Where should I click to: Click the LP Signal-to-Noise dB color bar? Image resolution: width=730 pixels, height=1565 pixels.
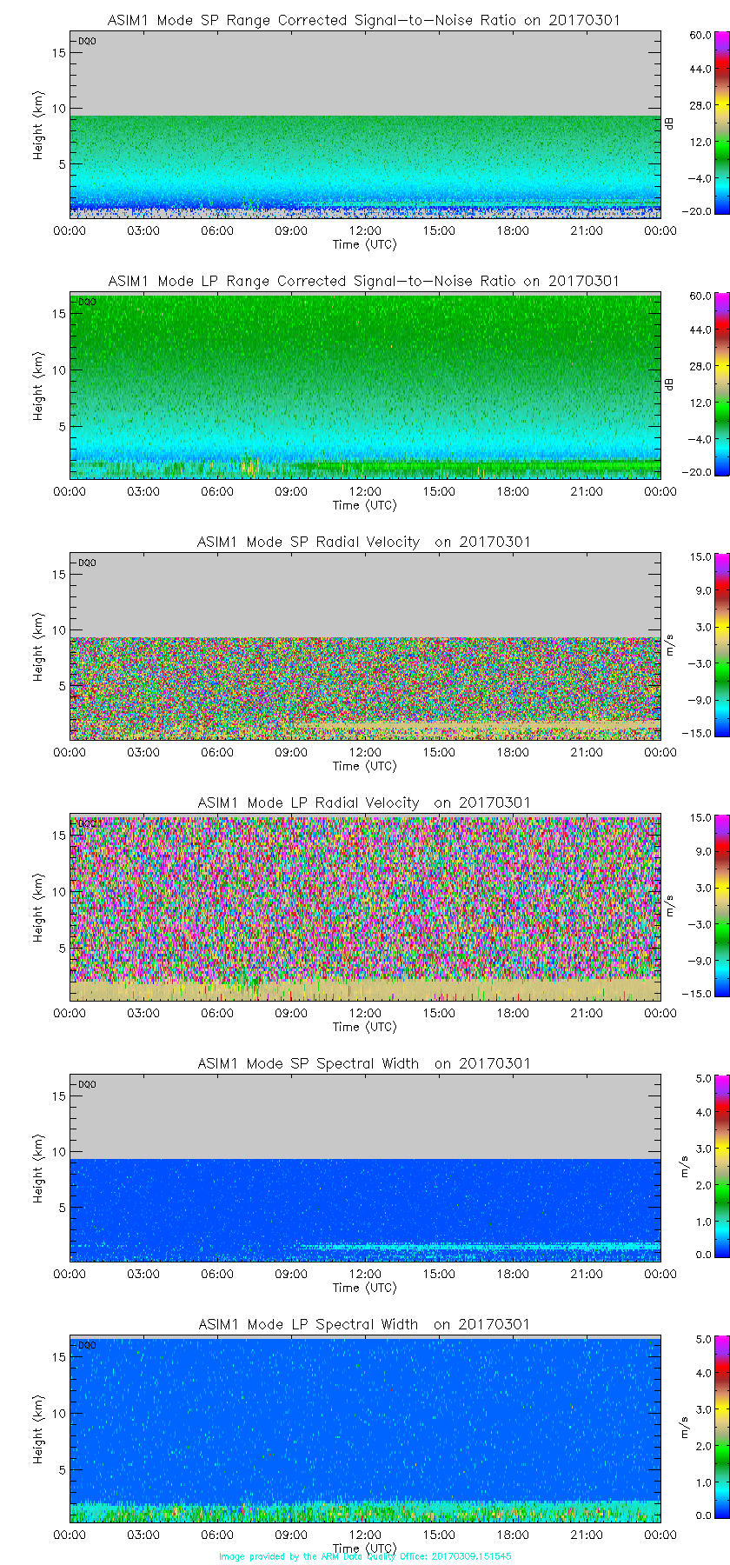(700, 384)
